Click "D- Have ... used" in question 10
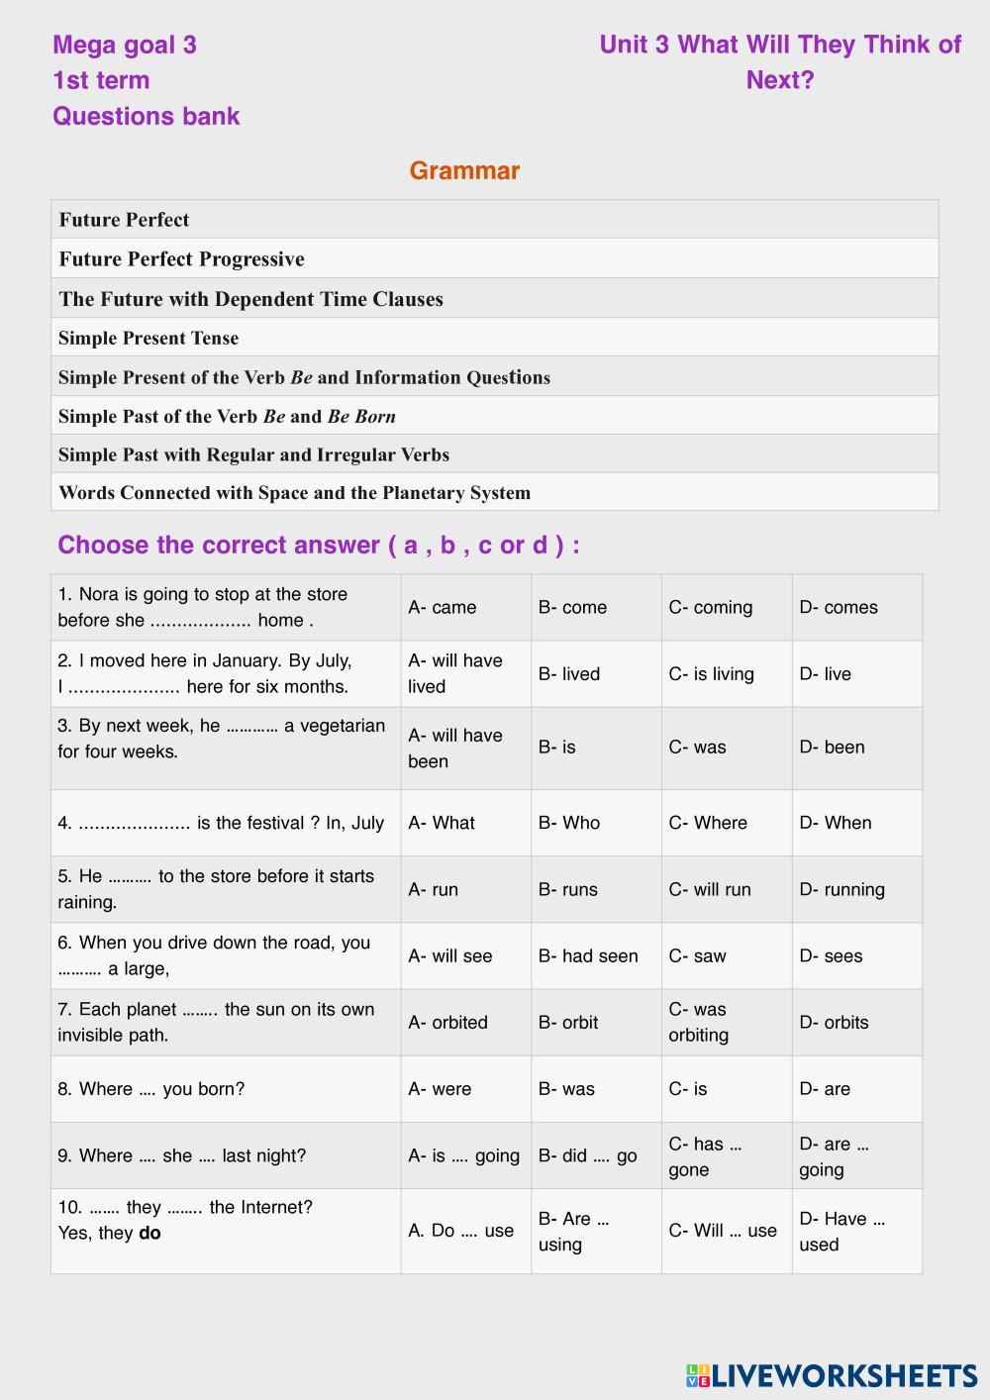The height and width of the screenshot is (1400, 990). tap(841, 1231)
